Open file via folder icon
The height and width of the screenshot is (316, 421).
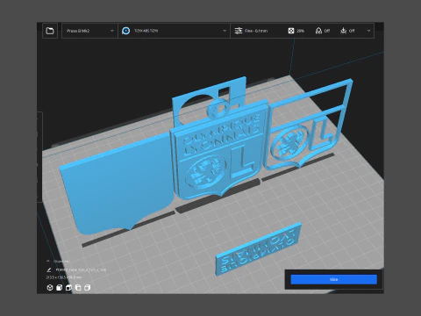(50, 31)
